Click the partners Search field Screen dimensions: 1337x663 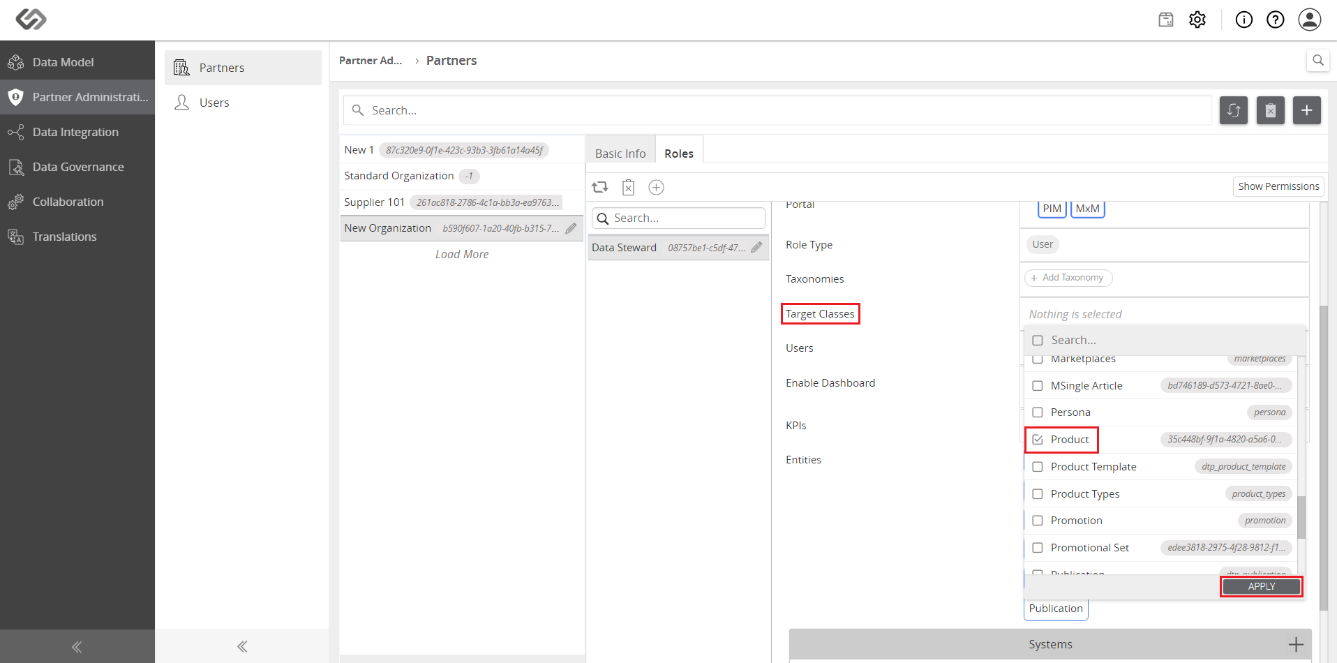777,110
